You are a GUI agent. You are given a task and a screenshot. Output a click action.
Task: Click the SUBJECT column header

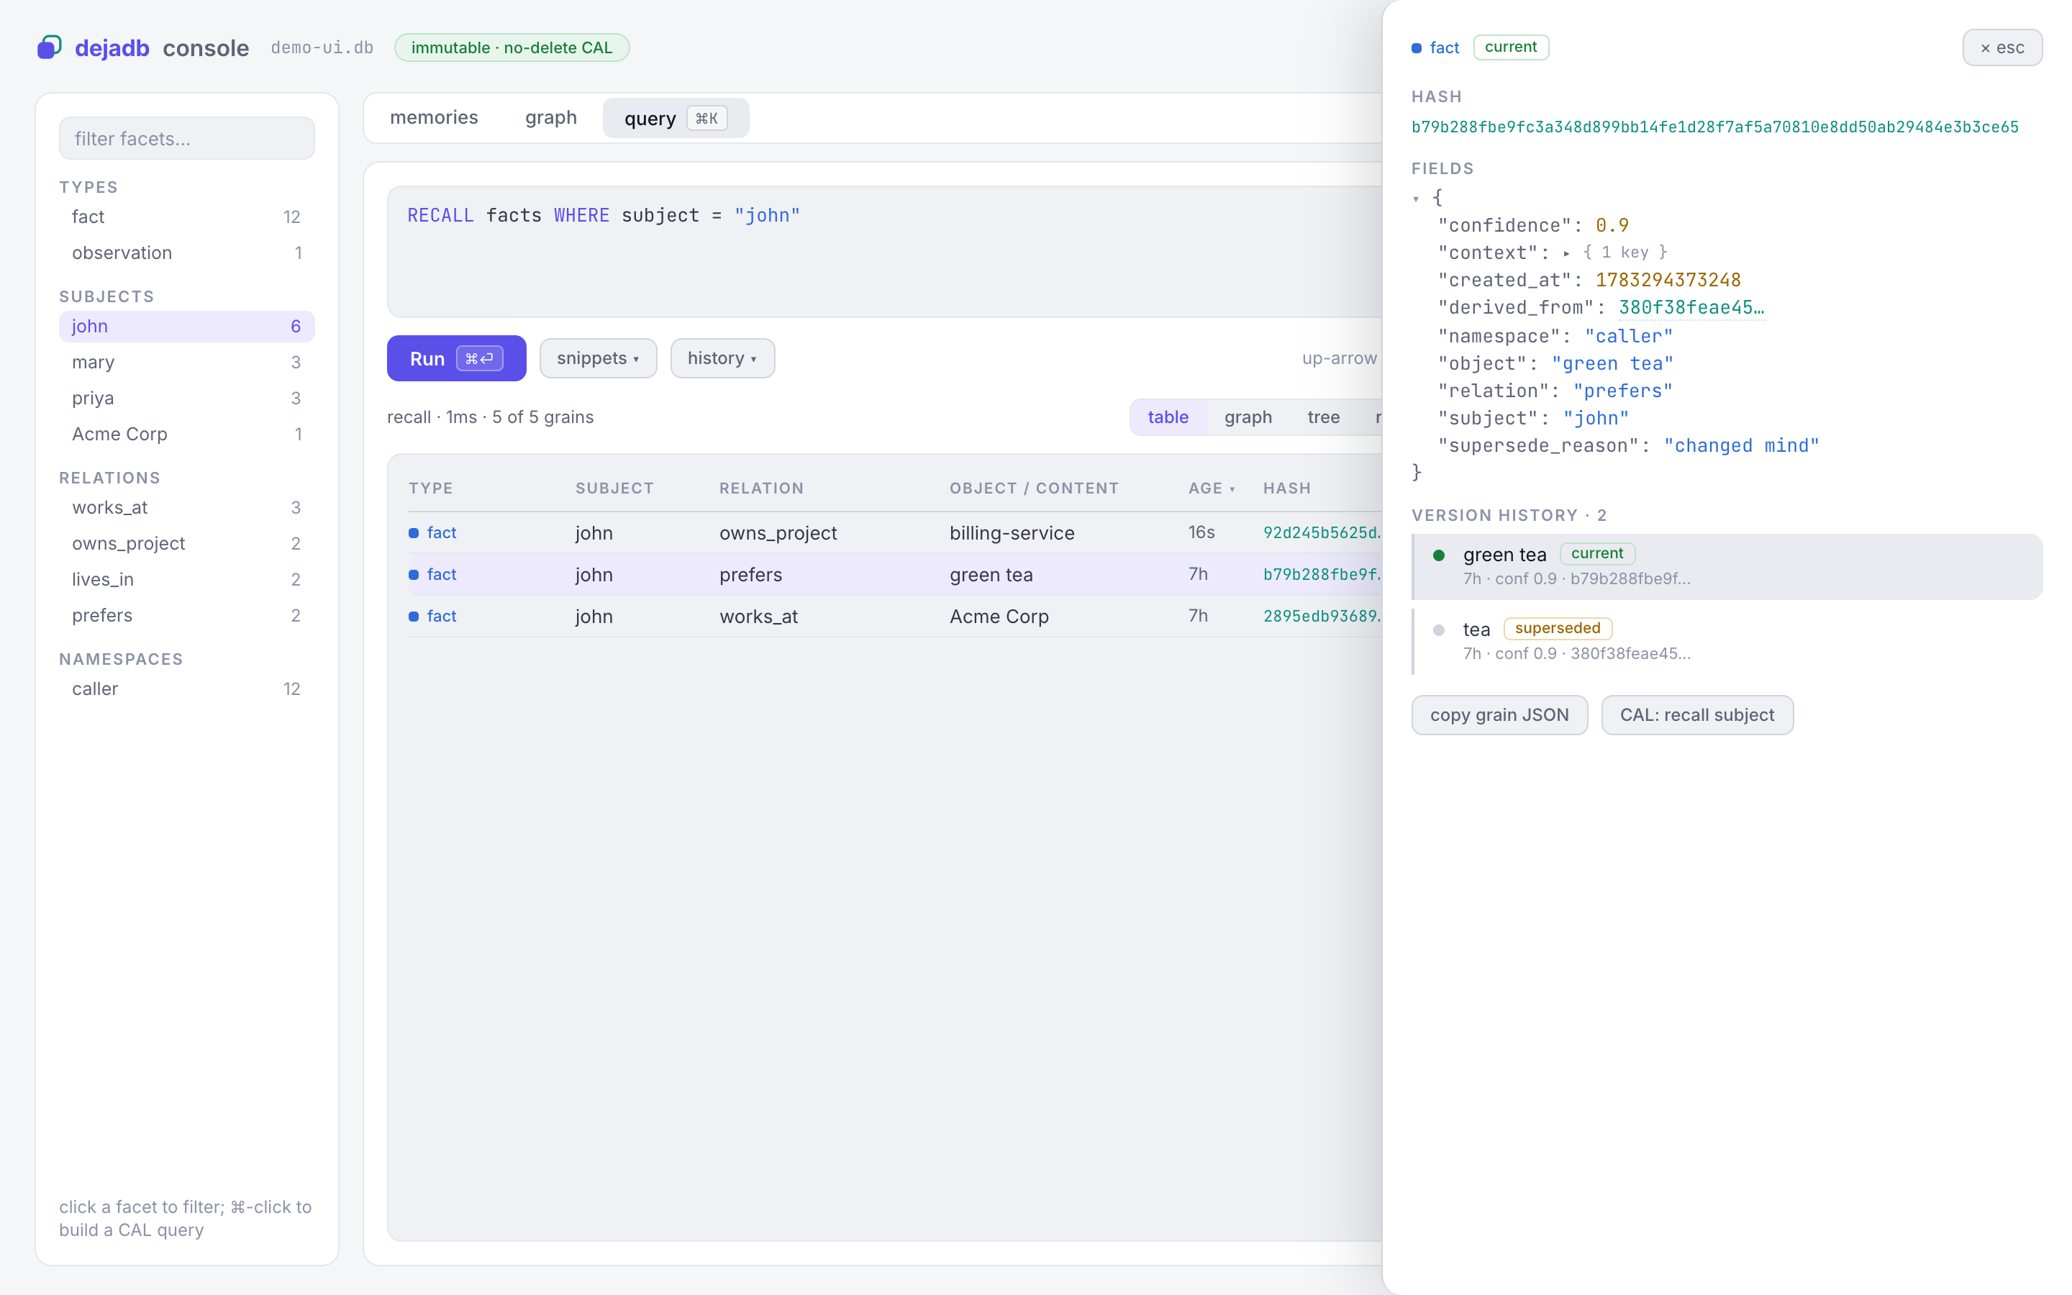coord(614,489)
